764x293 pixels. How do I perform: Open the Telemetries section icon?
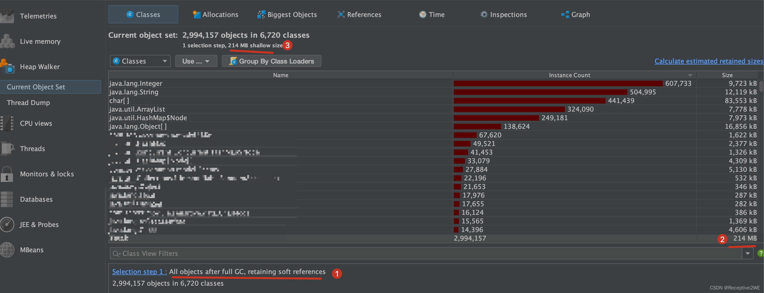click(x=7, y=16)
